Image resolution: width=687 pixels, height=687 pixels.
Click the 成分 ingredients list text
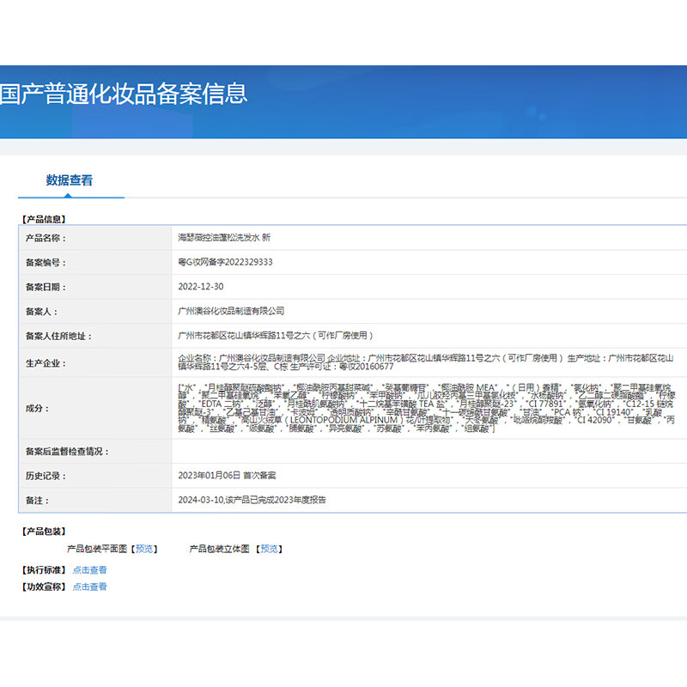tap(426, 408)
